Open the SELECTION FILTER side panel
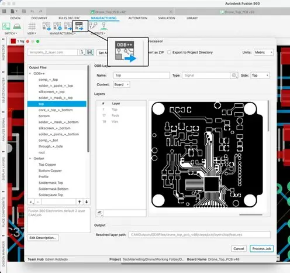 pos(4,90)
